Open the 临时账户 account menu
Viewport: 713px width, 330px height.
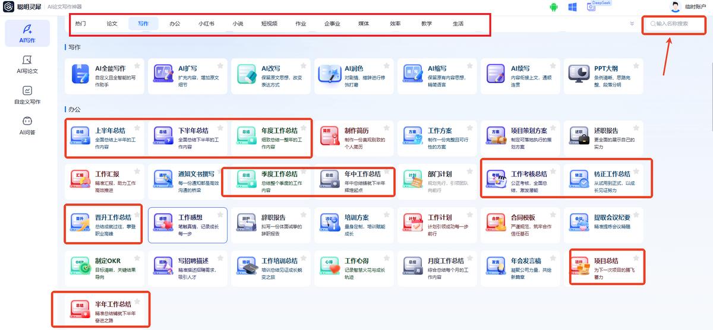coord(688,7)
